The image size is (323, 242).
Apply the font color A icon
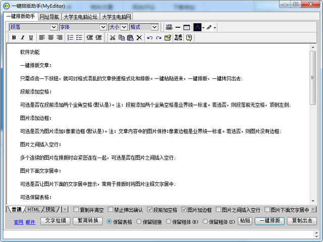(x=197, y=27)
